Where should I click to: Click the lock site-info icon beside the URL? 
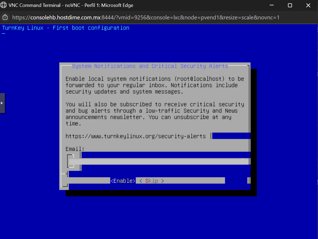5,18
